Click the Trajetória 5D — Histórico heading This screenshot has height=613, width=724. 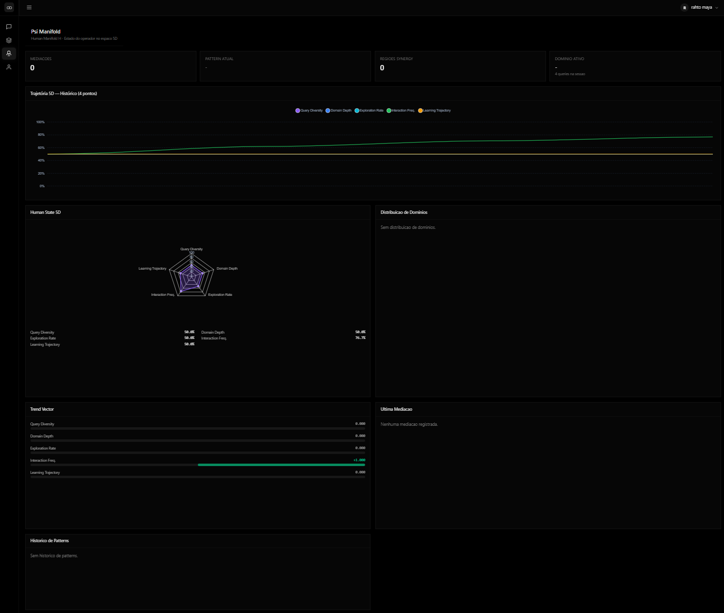tap(64, 94)
